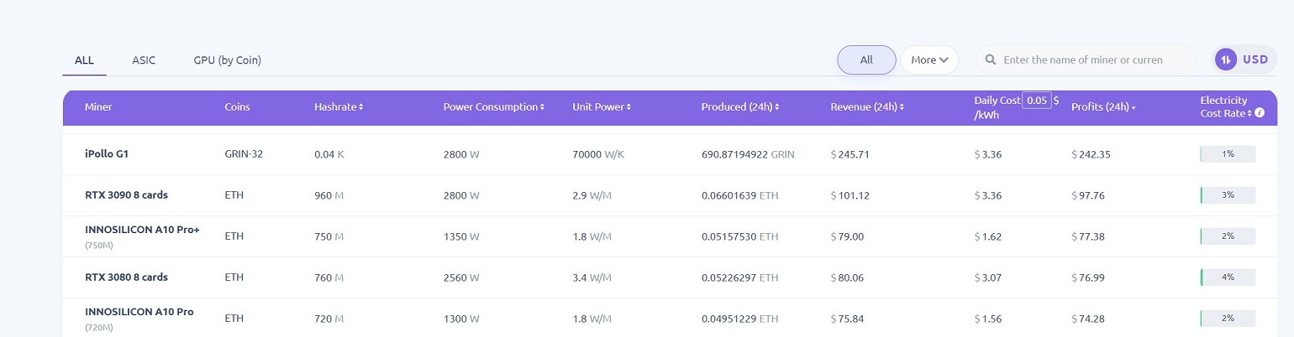The width and height of the screenshot is (1294, 337).
Task: Click the $77.38 profit value
Action: pos(1088,236)
